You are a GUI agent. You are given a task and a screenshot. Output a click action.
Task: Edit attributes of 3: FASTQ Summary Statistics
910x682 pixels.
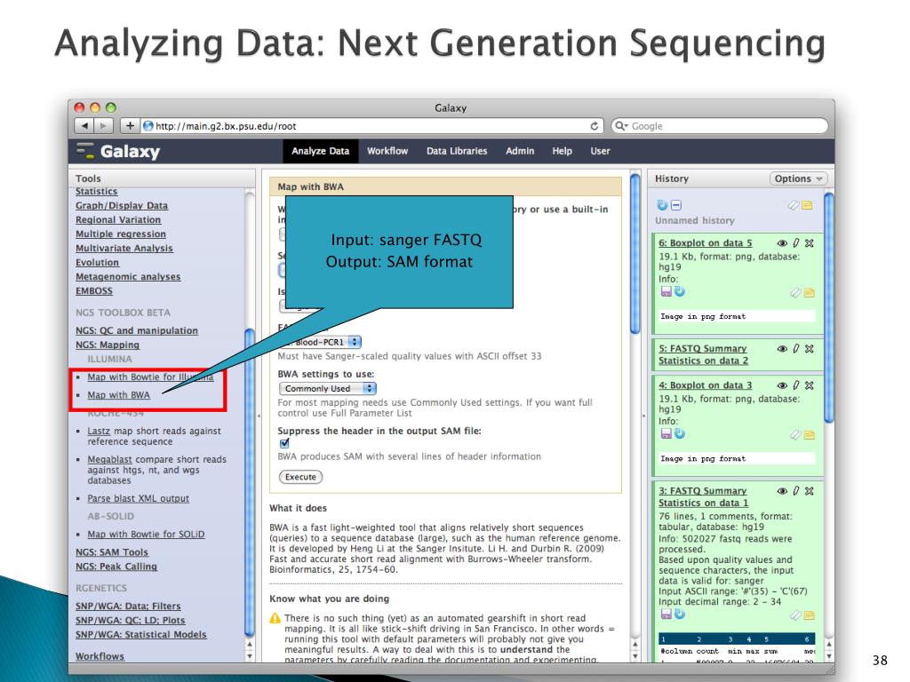795,490
